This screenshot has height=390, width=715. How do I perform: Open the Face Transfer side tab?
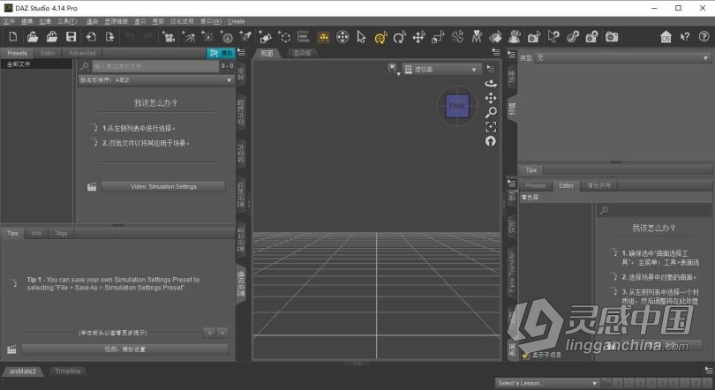(512, 272)
